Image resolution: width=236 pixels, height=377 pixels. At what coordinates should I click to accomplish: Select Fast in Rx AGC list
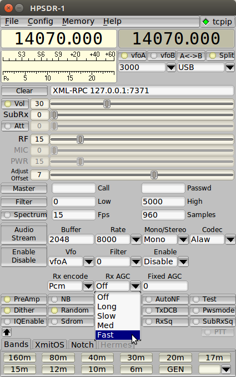118,335
